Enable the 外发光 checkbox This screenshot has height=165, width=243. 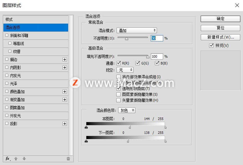pos(7,115)
